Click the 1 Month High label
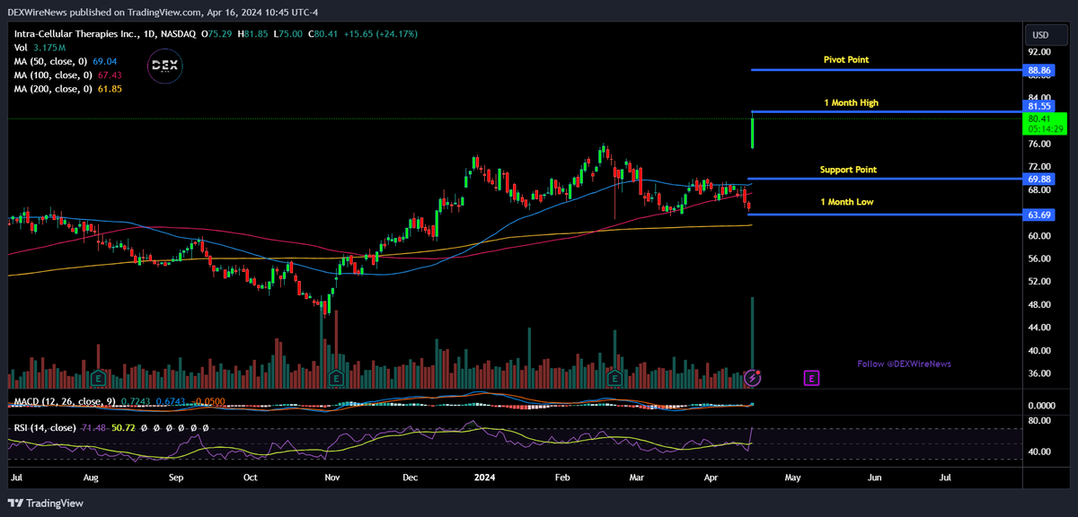The height and width of the screenshot is (517, 1078). coord(851,103)
